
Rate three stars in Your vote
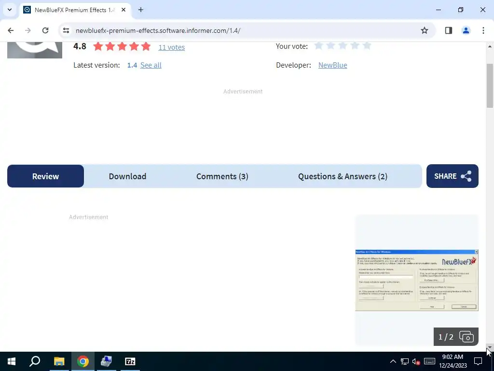tap(343, 46)
